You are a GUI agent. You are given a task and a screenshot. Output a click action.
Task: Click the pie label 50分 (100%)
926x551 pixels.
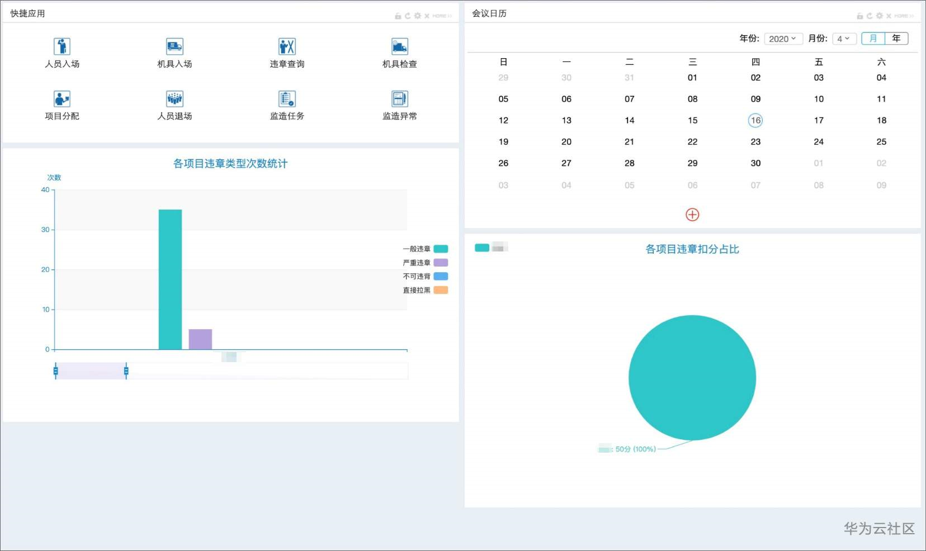pyautogui.click(x=635, y=449)
